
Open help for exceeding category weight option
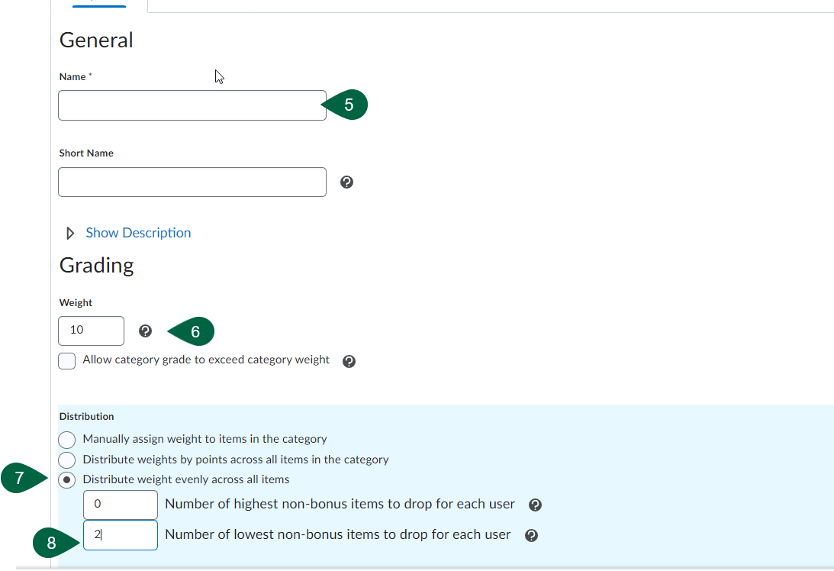(349, 362)
